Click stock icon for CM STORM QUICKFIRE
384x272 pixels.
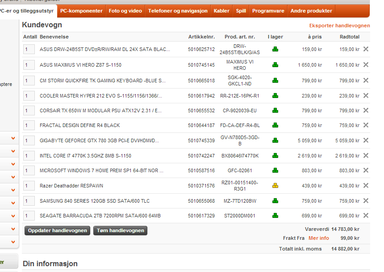pos(275,81)
